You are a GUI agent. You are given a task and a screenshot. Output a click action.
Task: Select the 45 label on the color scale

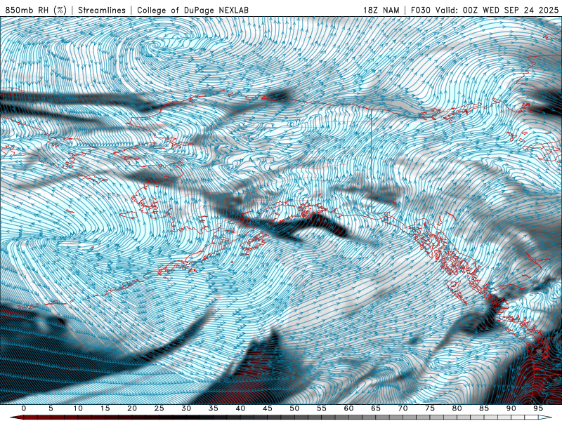[x=268, y=408]
